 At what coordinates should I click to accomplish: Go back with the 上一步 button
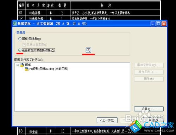point(107,120)
